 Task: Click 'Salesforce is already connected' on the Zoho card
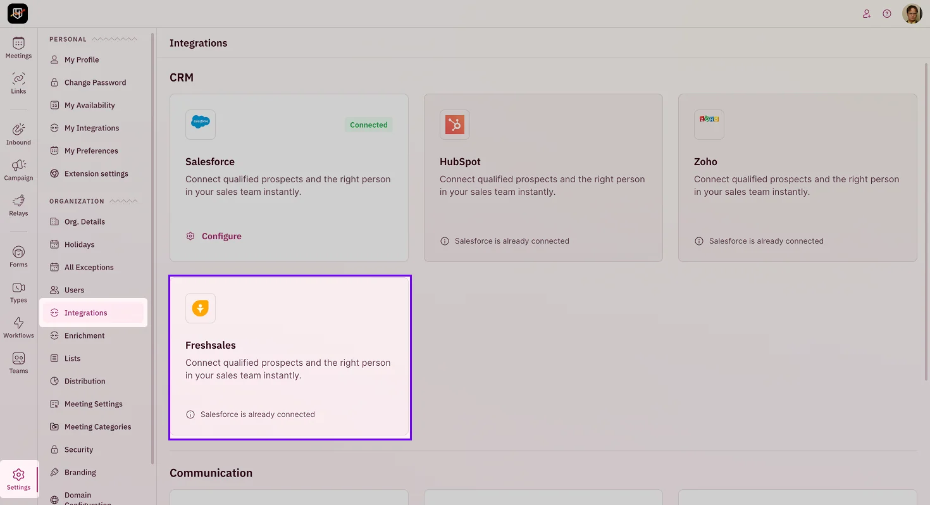(766, 241)
